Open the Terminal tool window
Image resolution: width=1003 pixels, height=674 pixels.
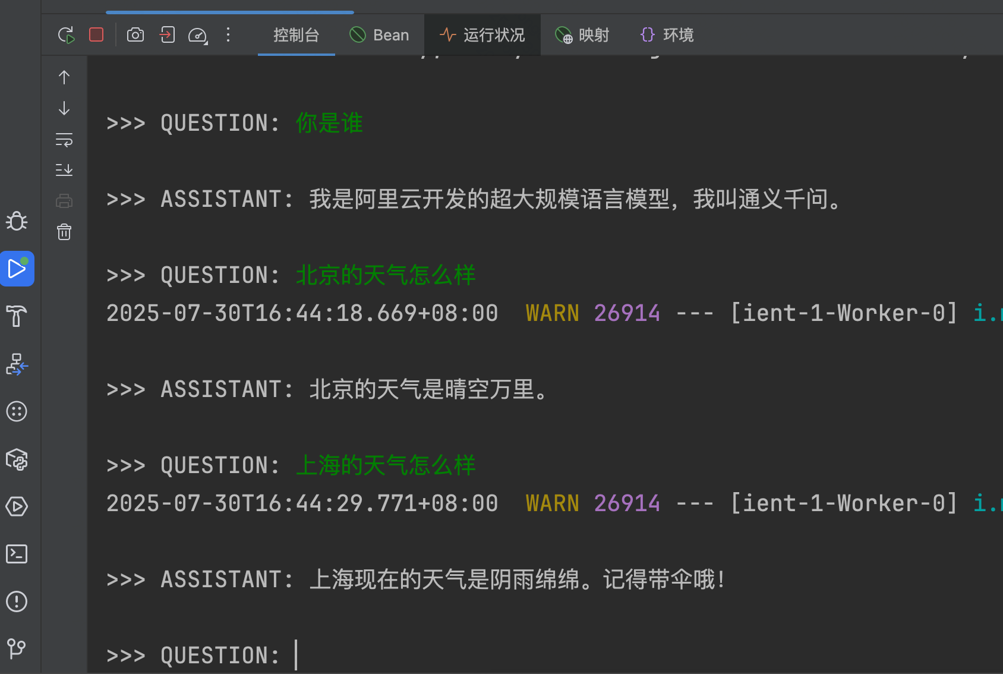tap(17, 554)
